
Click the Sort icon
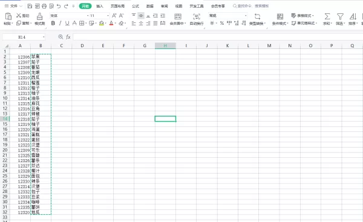pyautogui.click(x=353, y=16)
